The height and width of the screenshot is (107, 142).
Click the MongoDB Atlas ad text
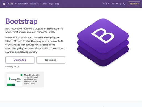tap(32, 78)
